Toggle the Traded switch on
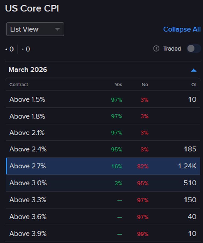203x243 pixels. pos(194,49)
